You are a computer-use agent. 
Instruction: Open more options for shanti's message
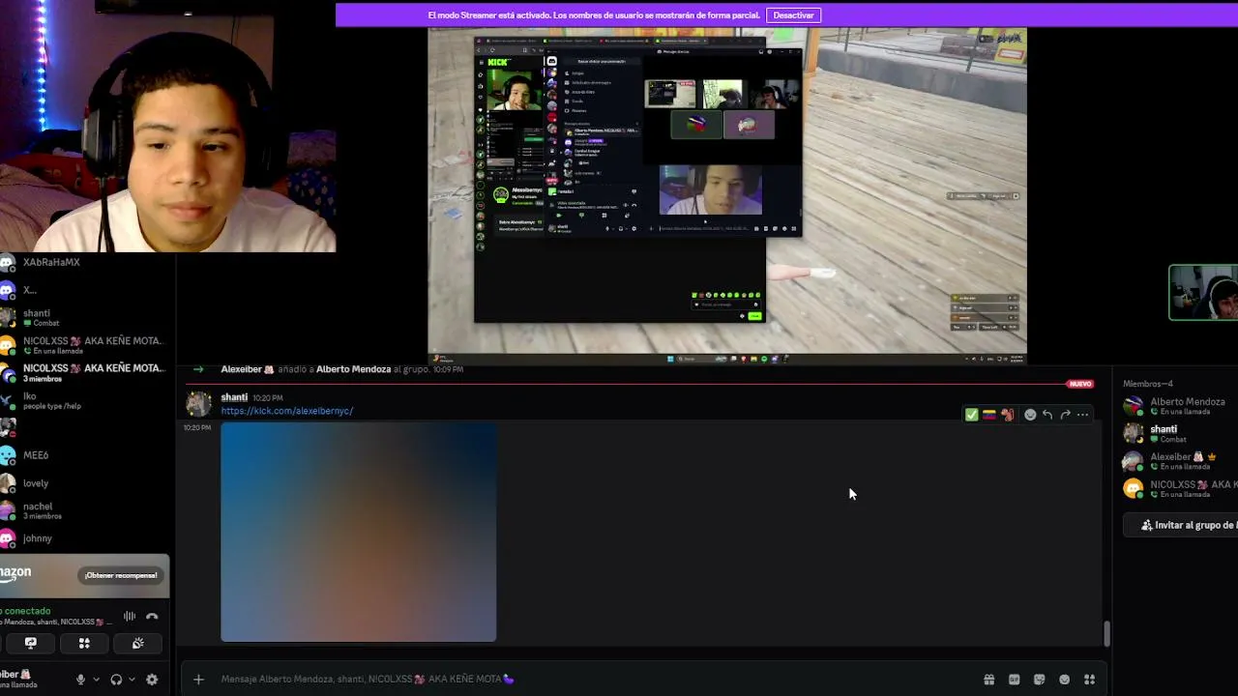[1082, 415]
